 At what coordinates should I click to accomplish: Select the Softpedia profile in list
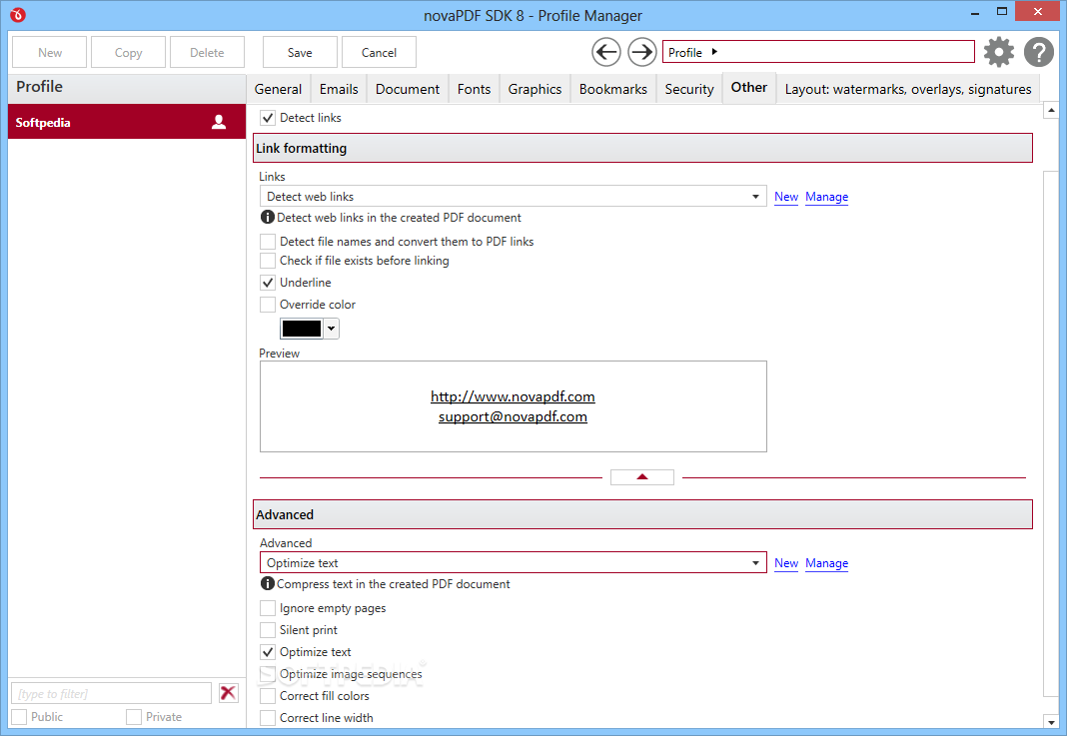(x=127, y=122)
